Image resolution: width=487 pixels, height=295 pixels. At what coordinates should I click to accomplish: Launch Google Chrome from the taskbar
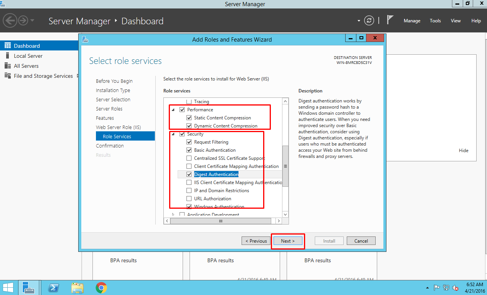101,287
